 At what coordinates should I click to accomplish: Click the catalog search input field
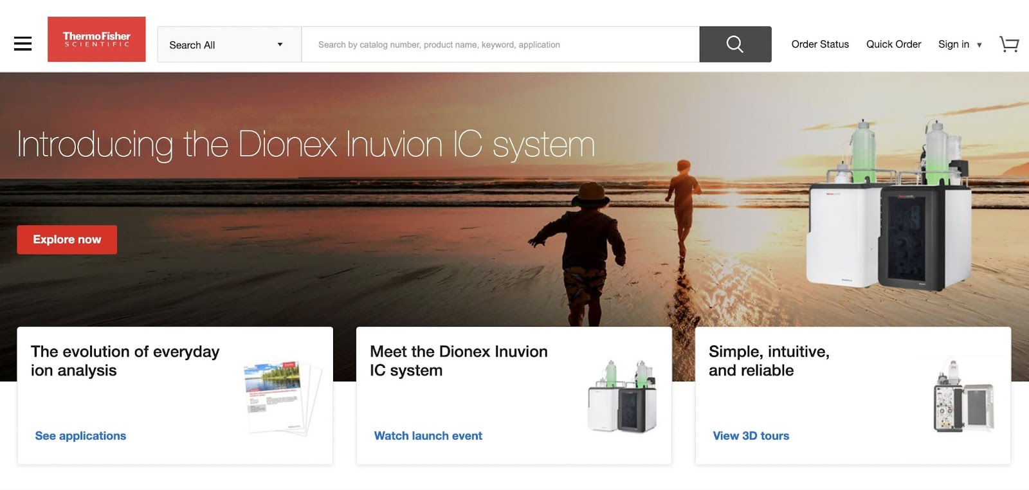coord(500,44)
